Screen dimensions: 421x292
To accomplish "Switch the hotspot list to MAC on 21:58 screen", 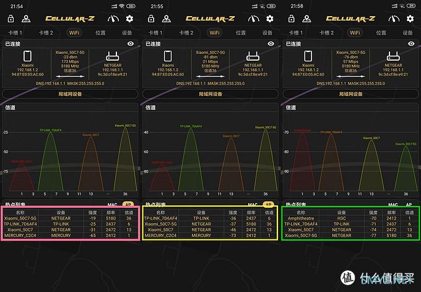I will click(393, 205).
